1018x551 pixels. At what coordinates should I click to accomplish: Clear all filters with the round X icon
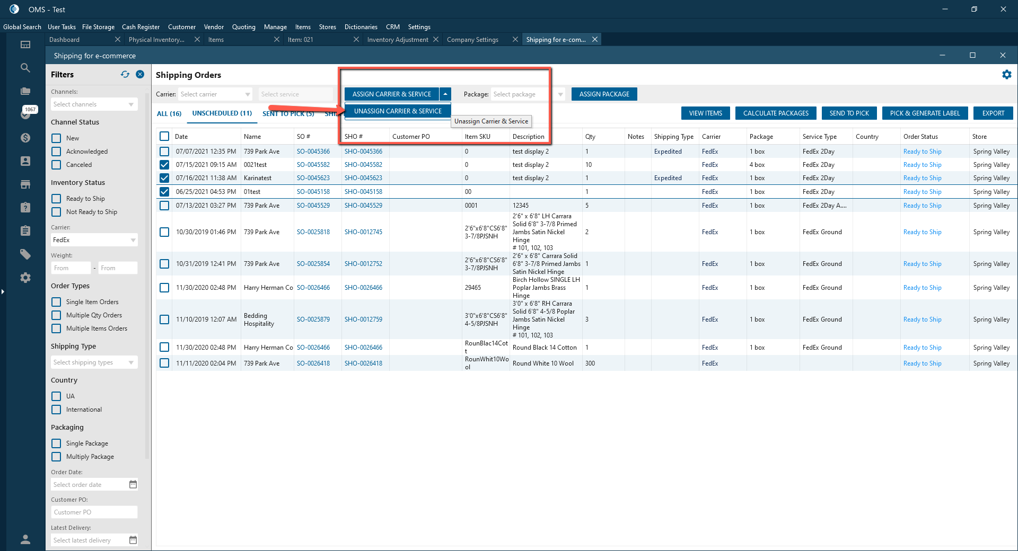(140, 75)
